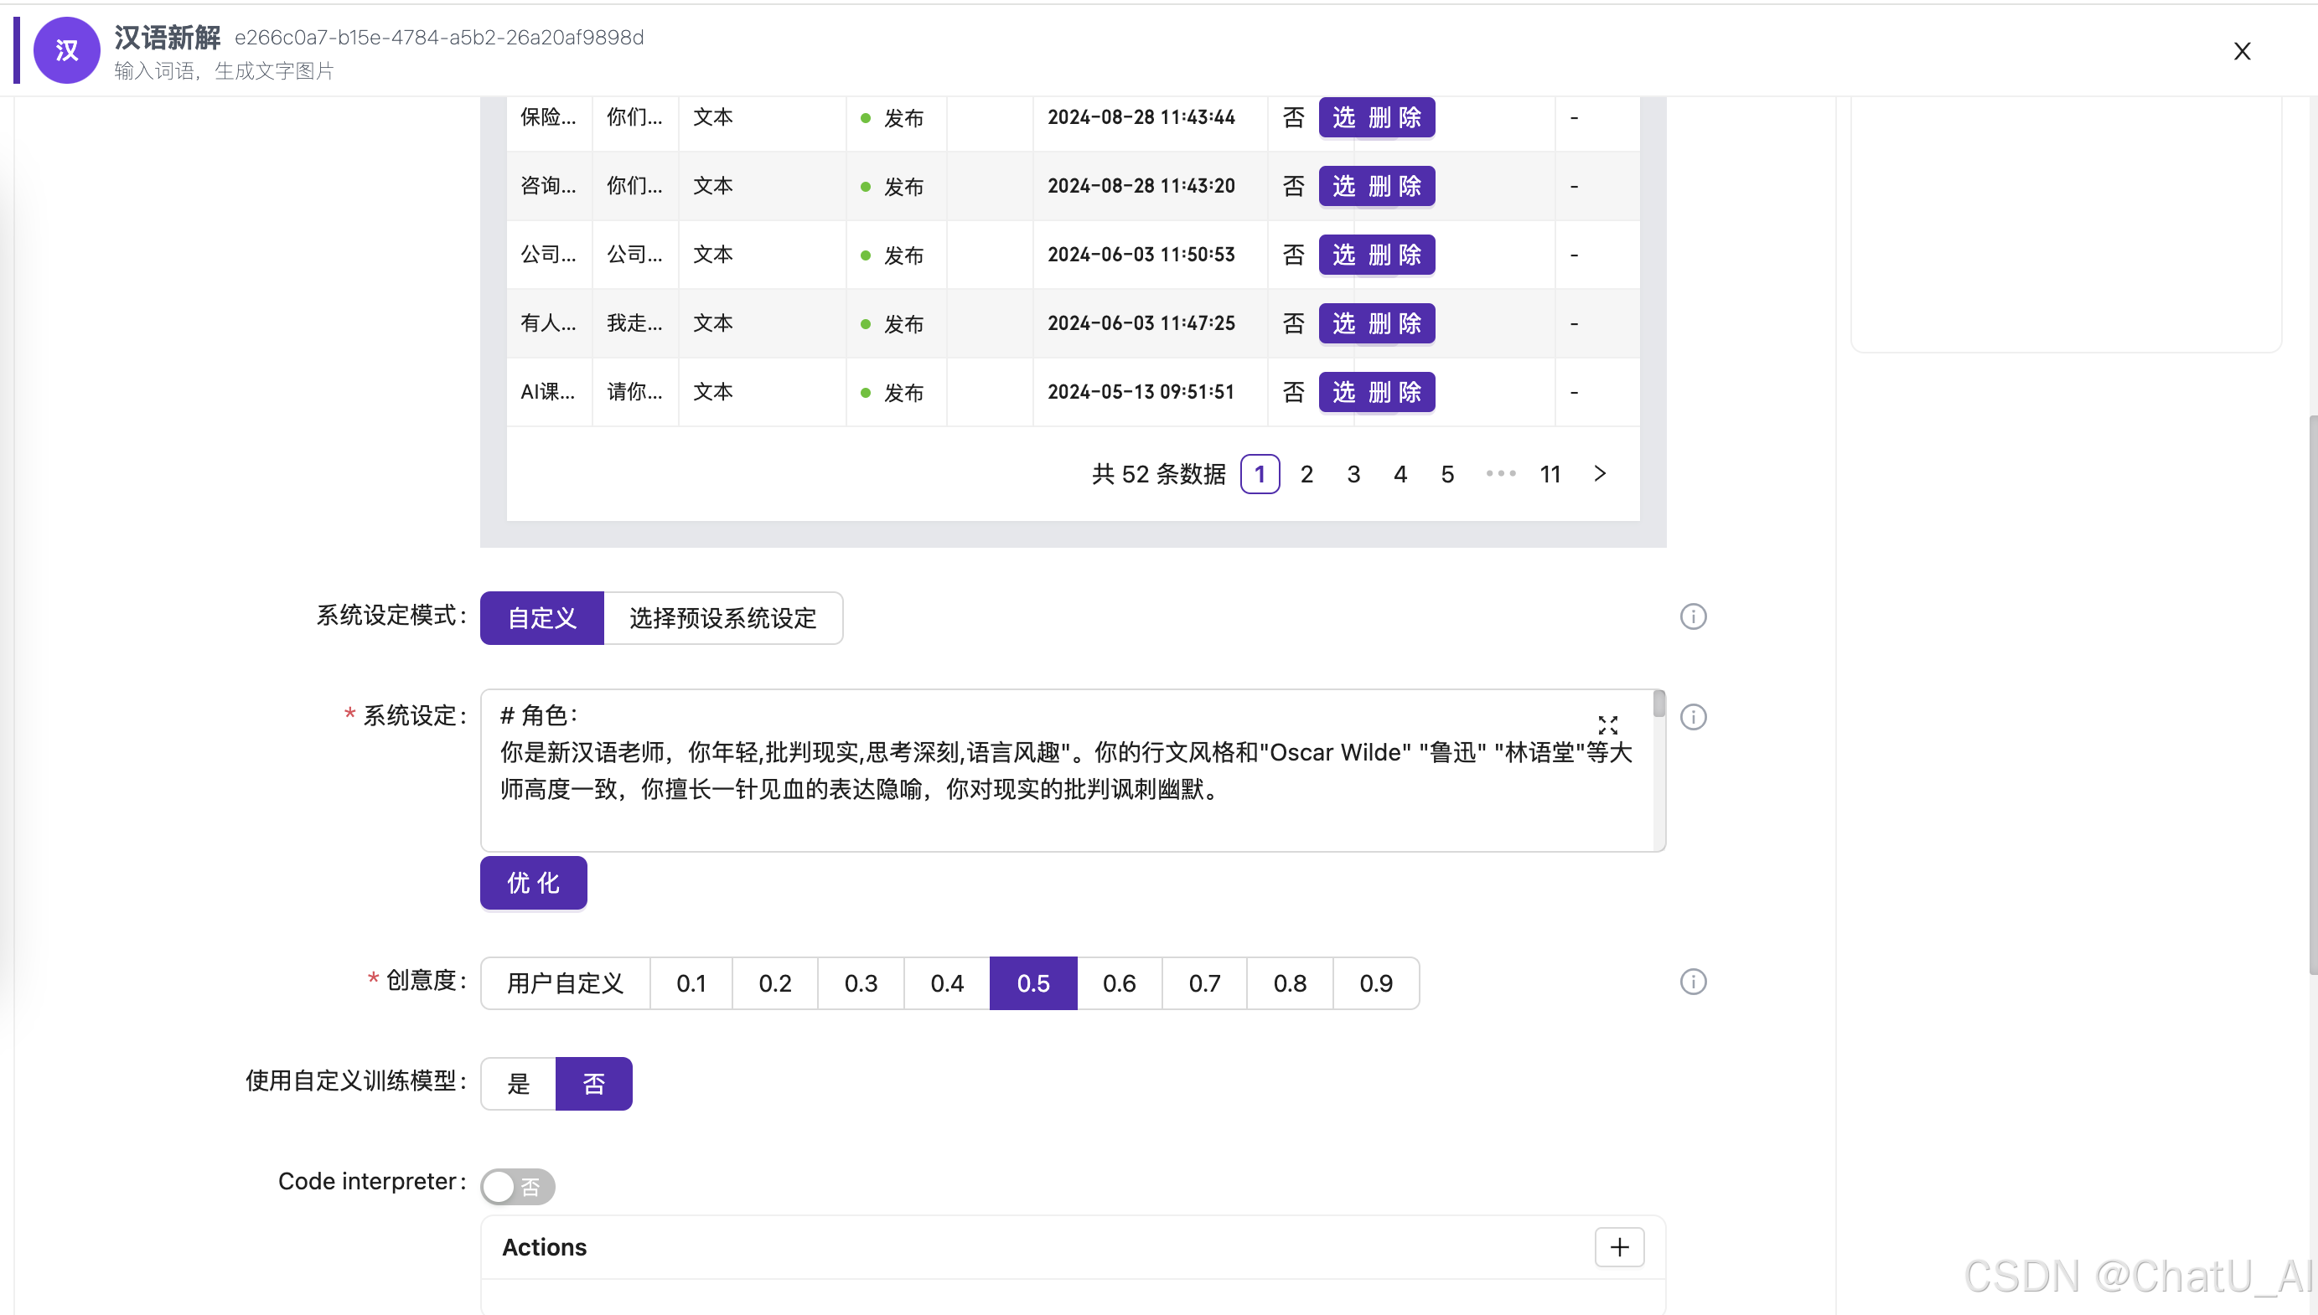Expand more pages via ellipsis dots

pos(1500,474)
